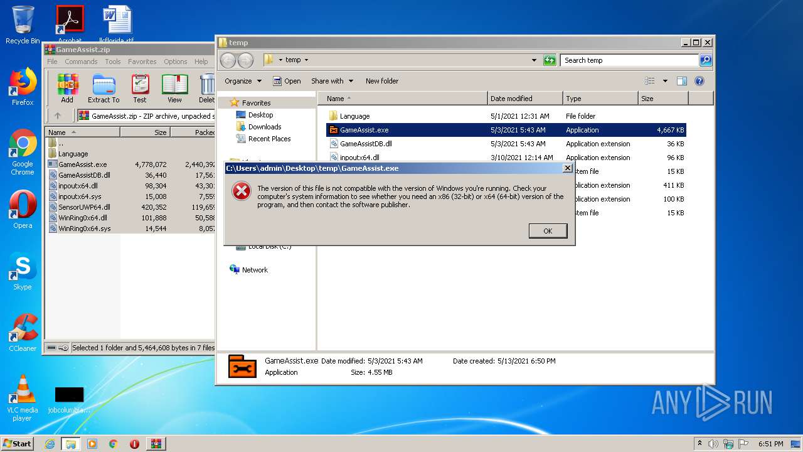Open the WinRAR Help menu
803x452 pixels.
201,62
